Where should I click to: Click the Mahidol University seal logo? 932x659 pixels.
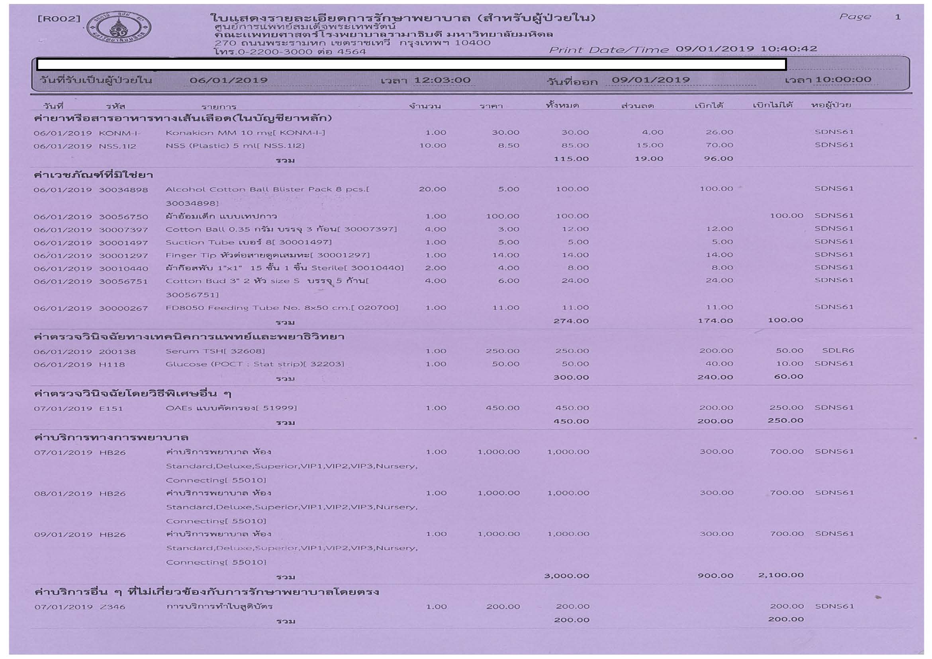pyautogui.click(x=119, y=27)
